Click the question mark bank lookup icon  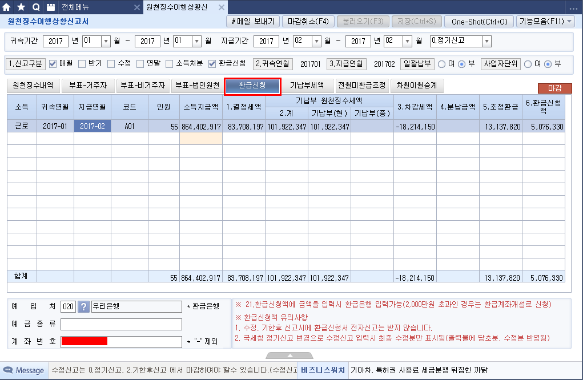[x=84, y=306]
